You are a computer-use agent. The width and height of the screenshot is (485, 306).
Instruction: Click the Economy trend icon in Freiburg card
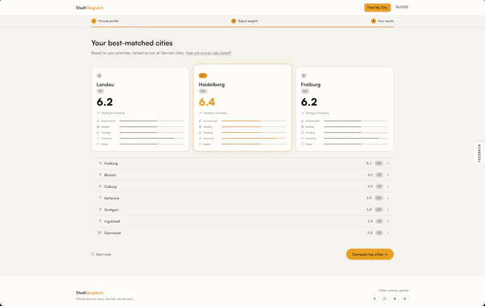[x=303, y=138]
